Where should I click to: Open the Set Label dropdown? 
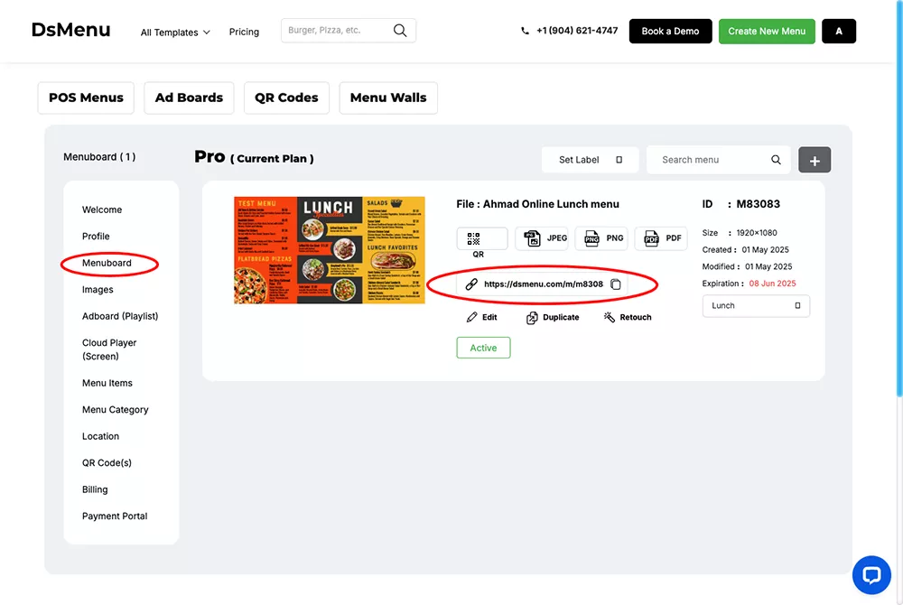[x=590, y=160]
